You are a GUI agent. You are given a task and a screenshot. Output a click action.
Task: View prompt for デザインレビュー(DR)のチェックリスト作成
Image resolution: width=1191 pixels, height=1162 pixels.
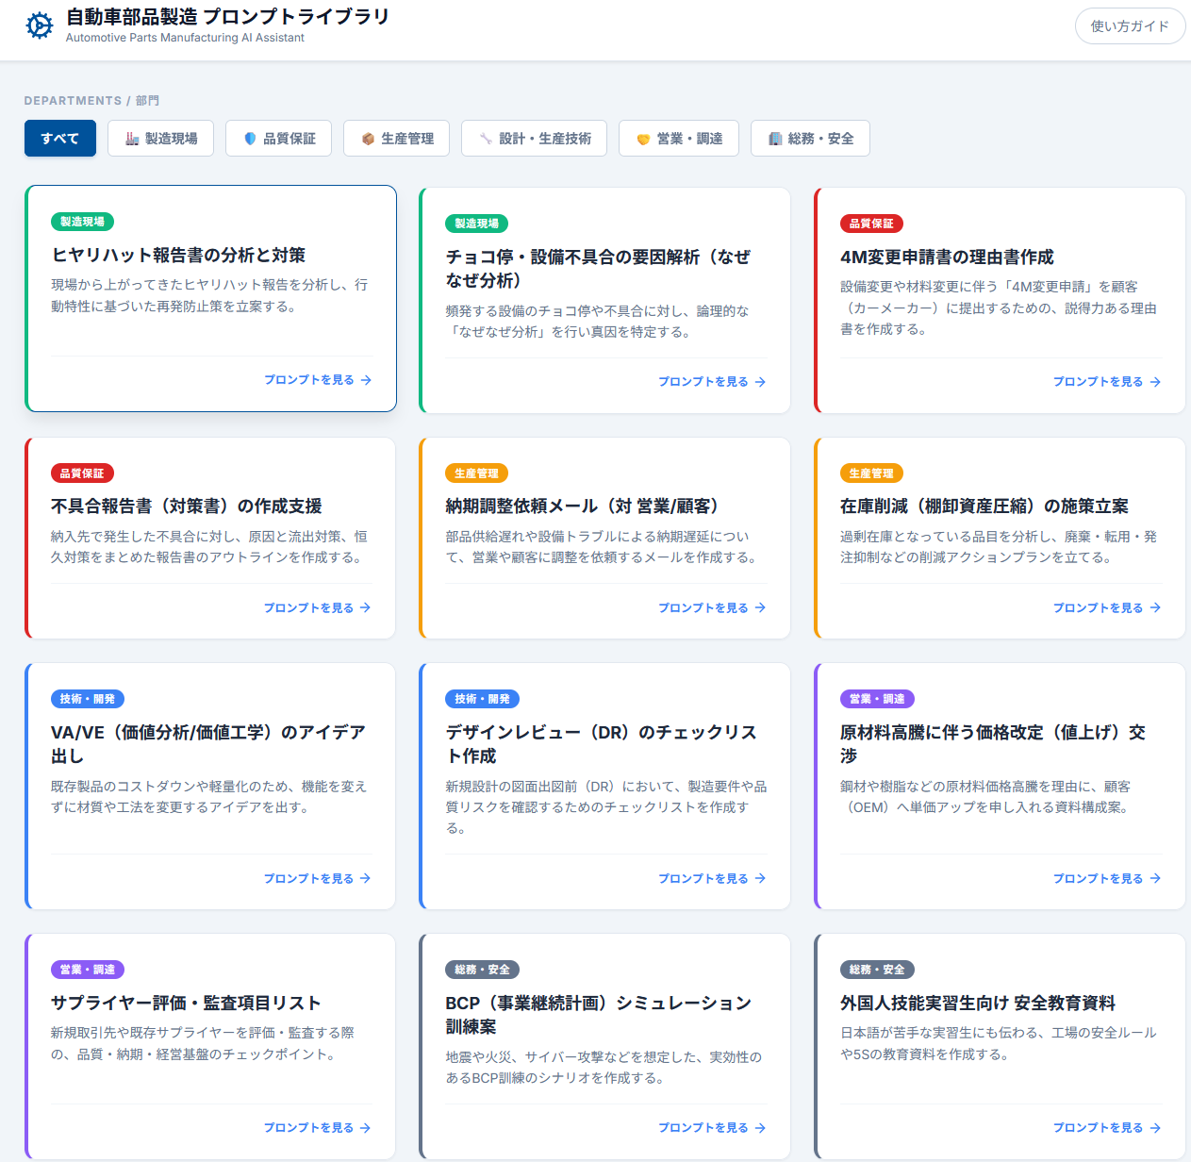(711, 879)
